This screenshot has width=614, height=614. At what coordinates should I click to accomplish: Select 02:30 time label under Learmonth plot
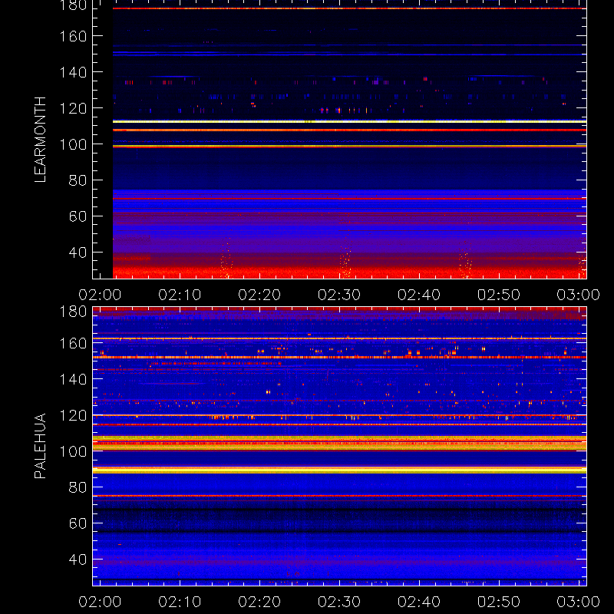(x=339, y=295)
